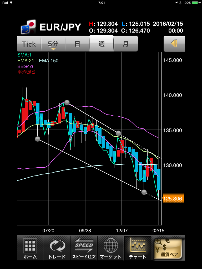This screenshot has height=269, width=202.
Task: Tap the 12/07 date axis label
Action: 122,231
